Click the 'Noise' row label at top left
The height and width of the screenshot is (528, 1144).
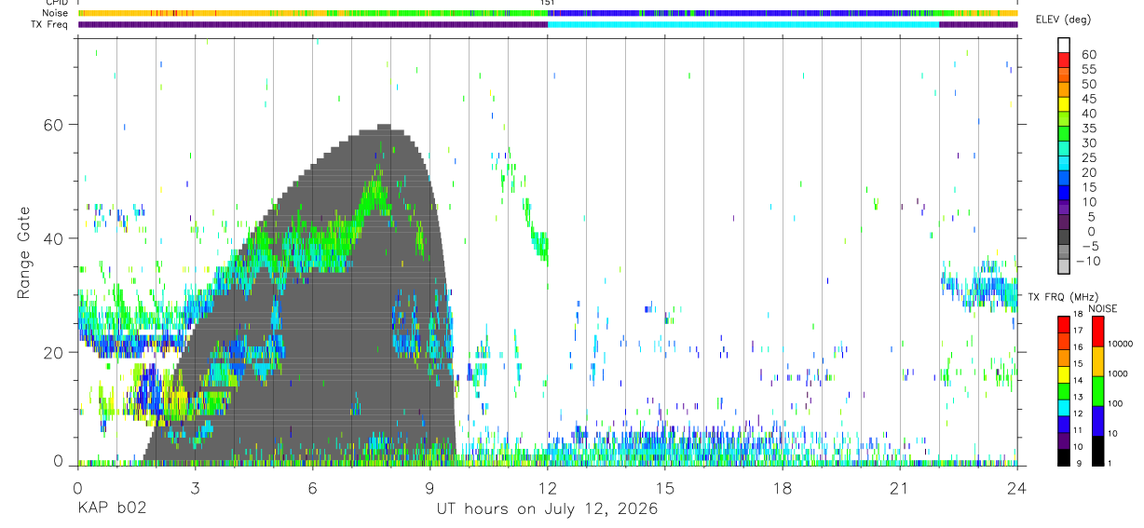[56, 14]
